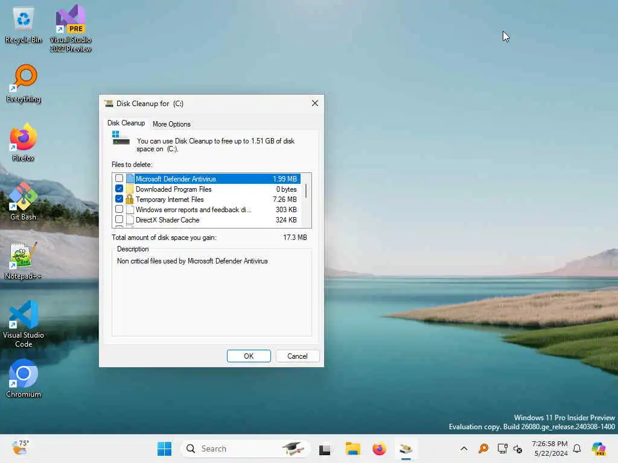Click the Temporary Internet Files lock icon
The image size is (618, 463).
pos(129,199)
